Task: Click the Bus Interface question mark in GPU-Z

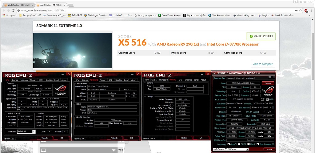Action: (273, 108)
